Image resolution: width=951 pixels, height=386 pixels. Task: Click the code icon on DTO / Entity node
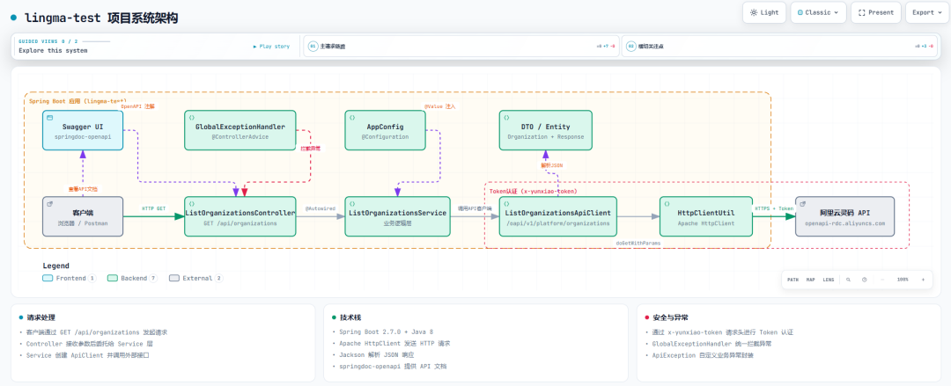click(x=506, y=117)
